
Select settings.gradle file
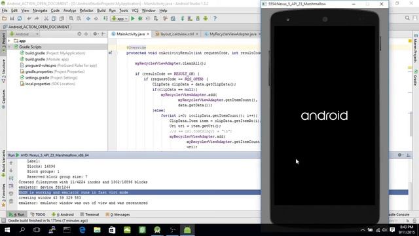click(x=48, y=78)
